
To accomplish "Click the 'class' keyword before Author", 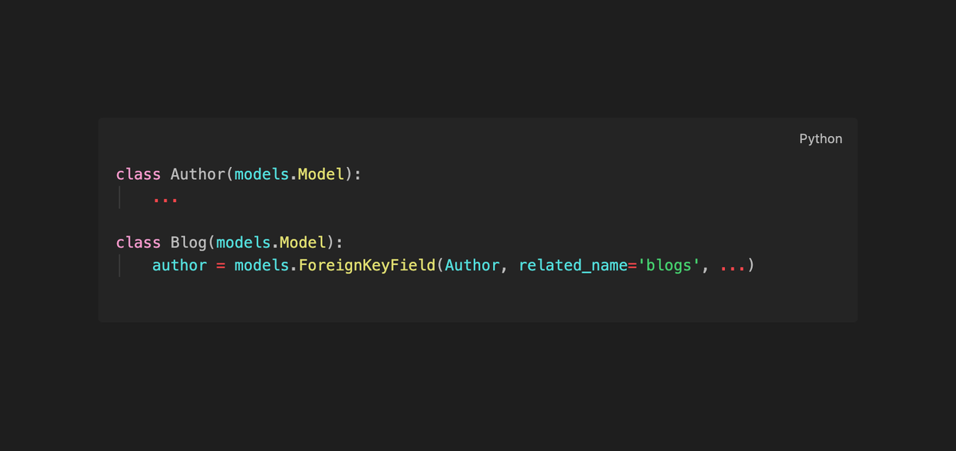I will coord(139,174).
